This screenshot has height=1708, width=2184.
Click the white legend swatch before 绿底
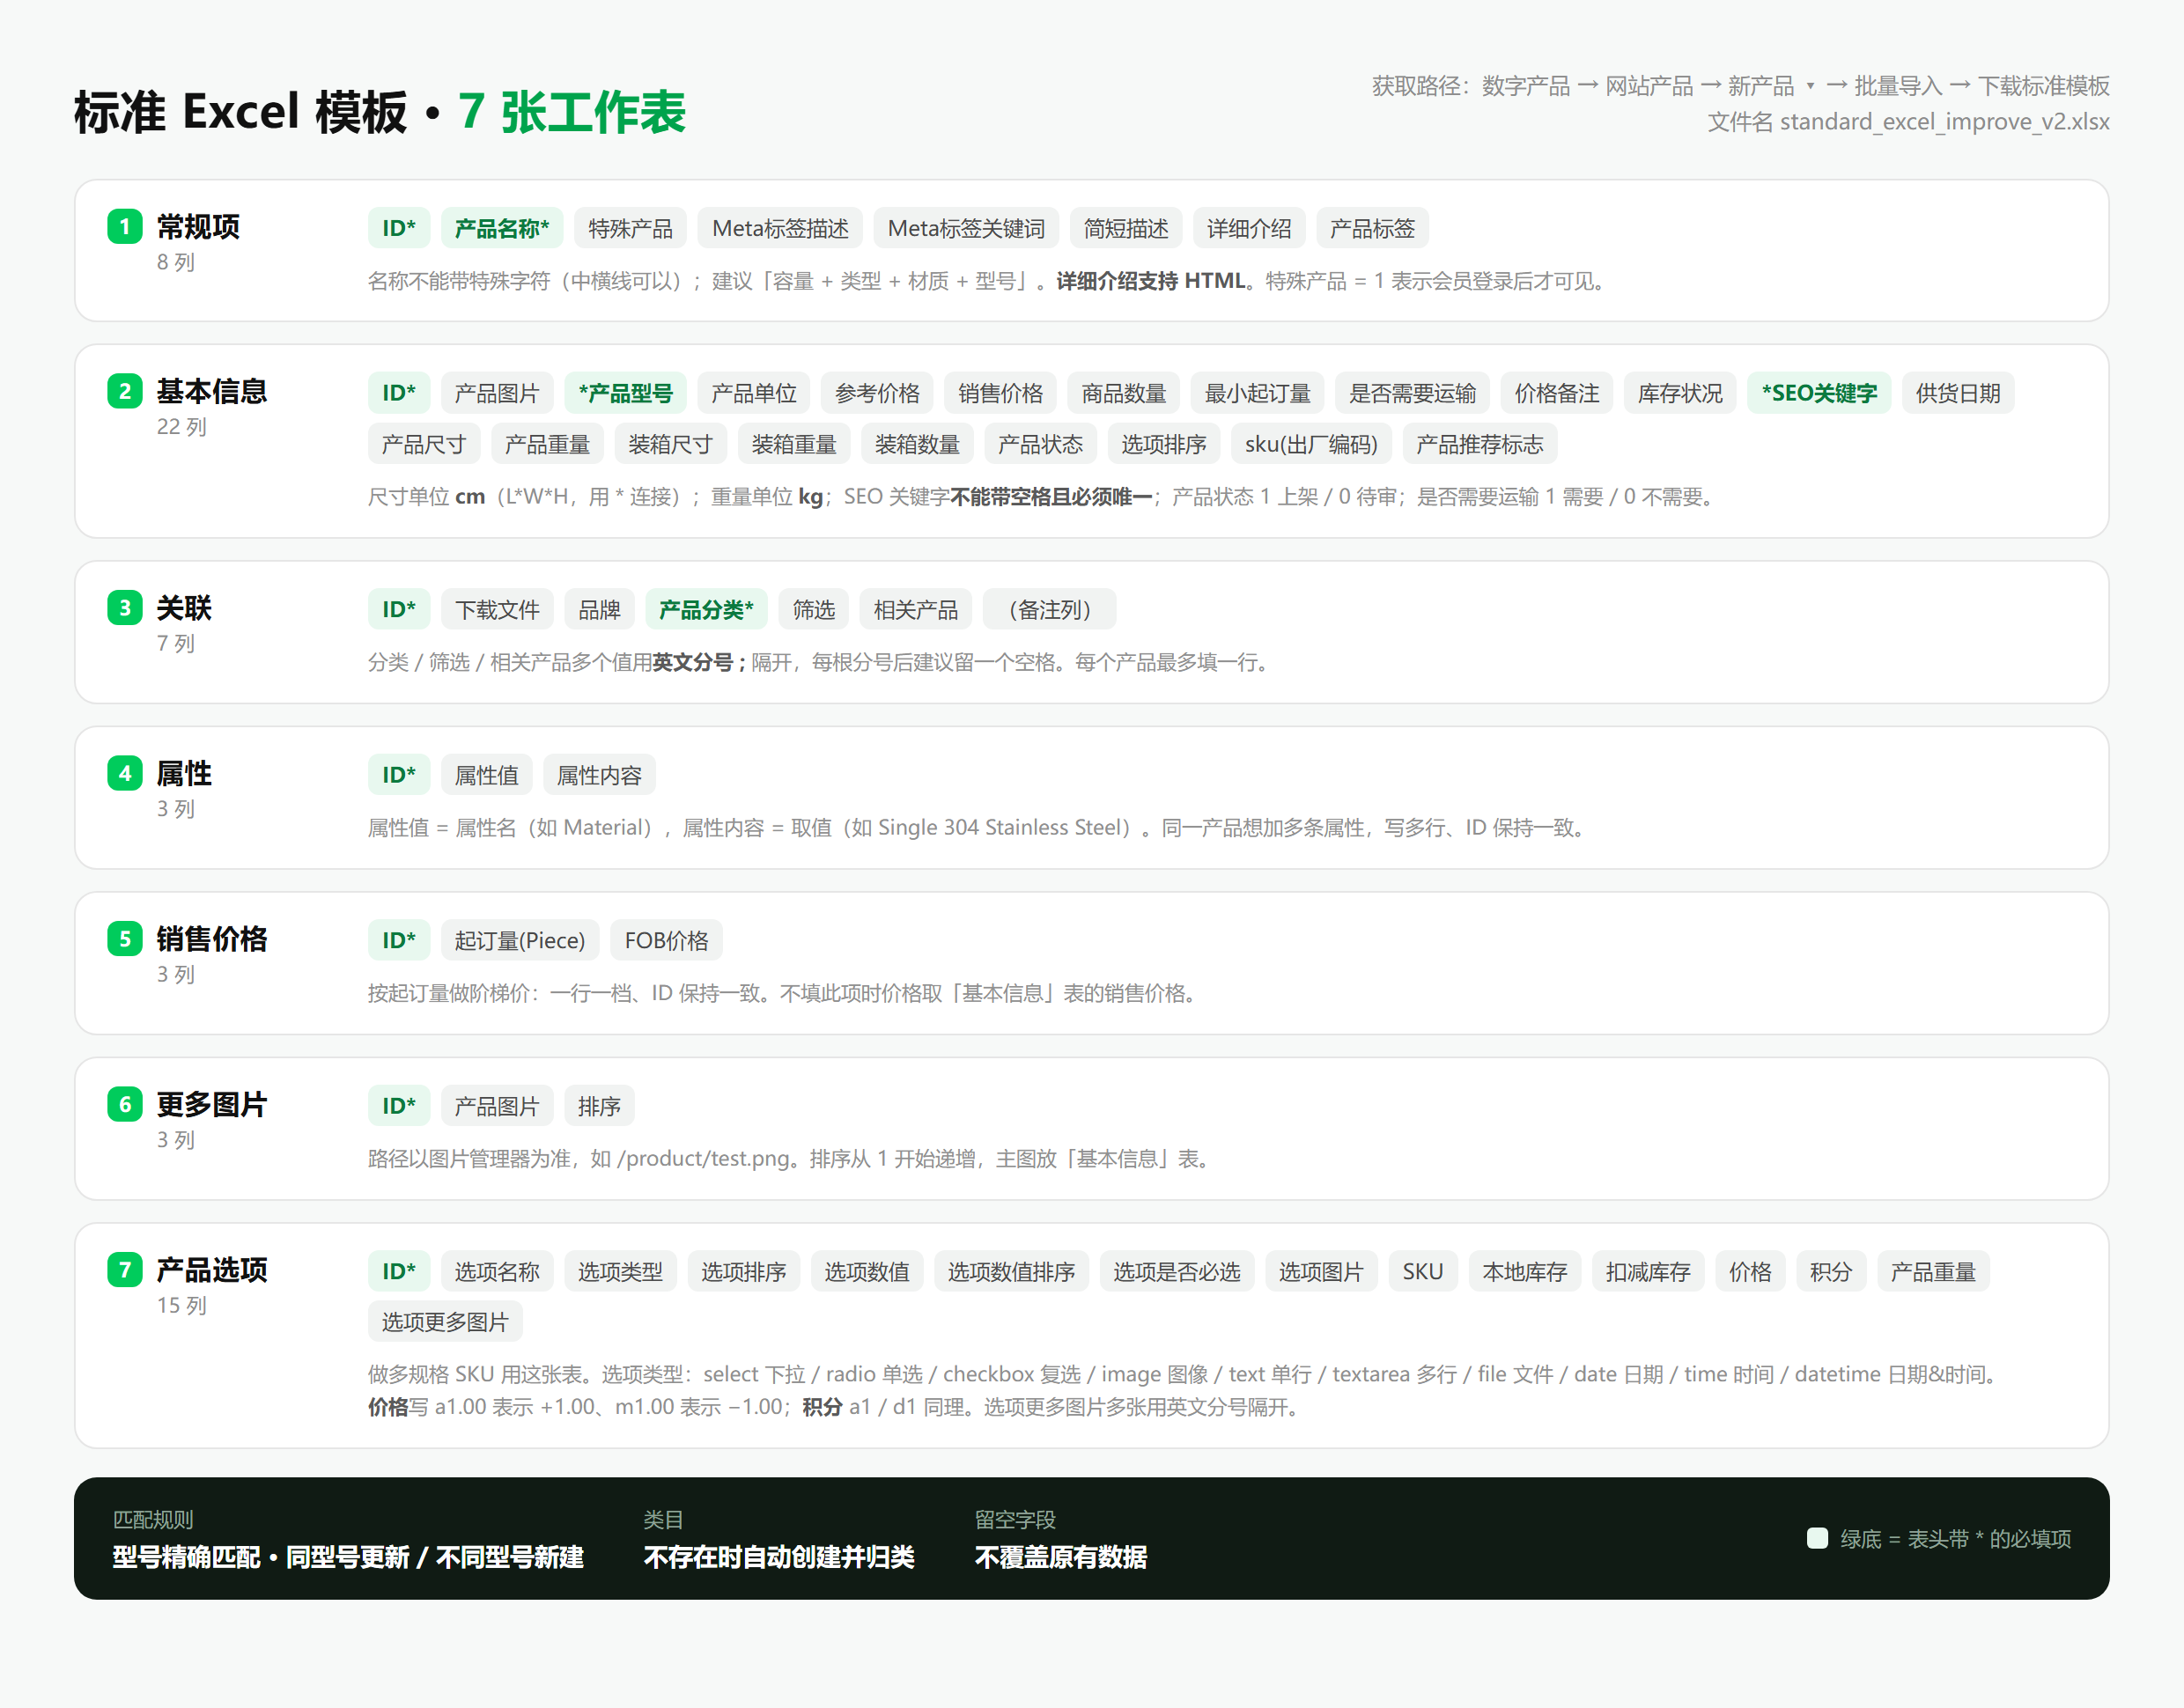click(x=1818, y=1538)
